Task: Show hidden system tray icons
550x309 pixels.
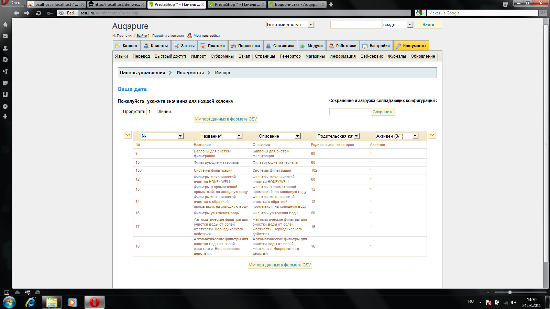Action: (481, 302)
